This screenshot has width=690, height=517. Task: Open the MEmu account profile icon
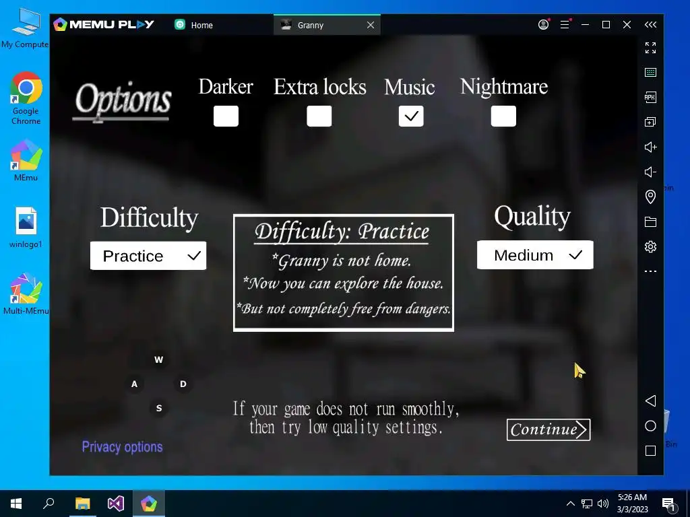click(x=544, y=25)
